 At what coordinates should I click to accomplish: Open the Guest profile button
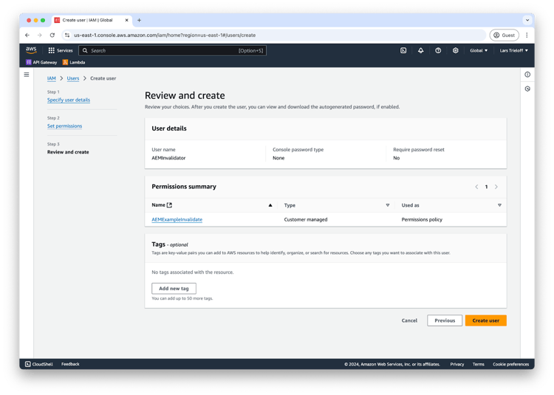click(505, 35)
